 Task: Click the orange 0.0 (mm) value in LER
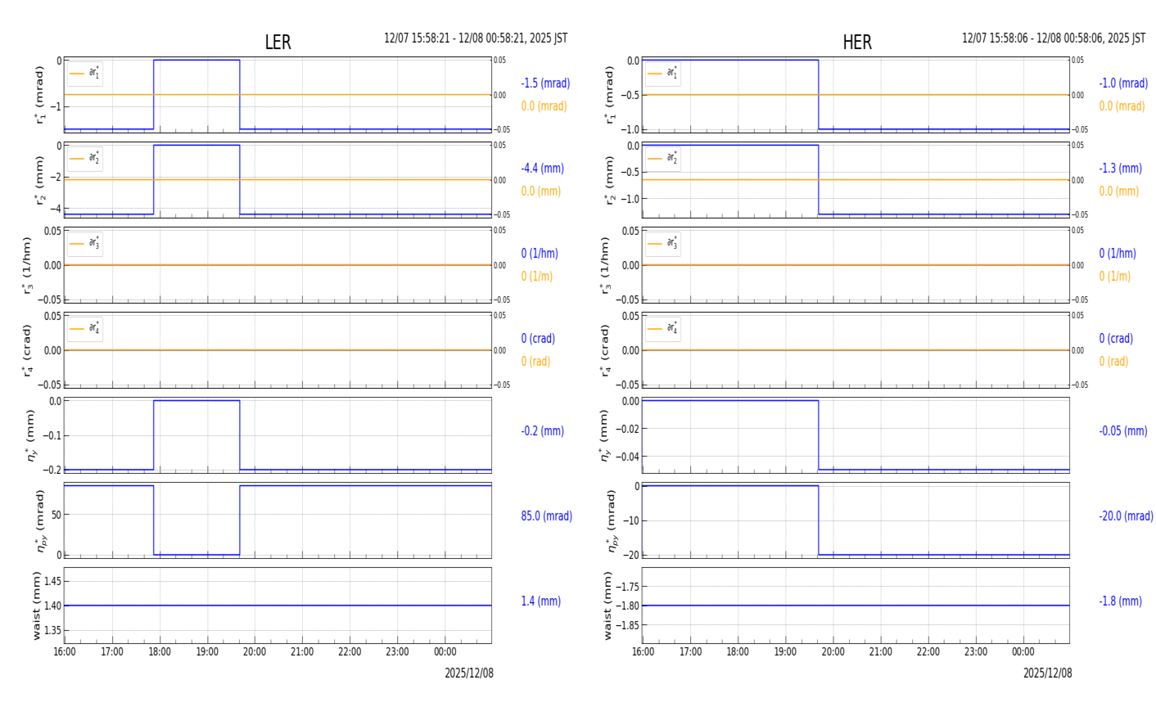tap(540, 191)
